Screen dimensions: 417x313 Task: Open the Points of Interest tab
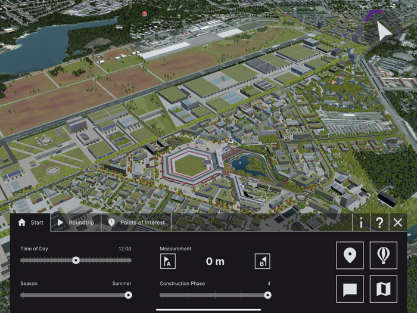[x=136, y=222]
